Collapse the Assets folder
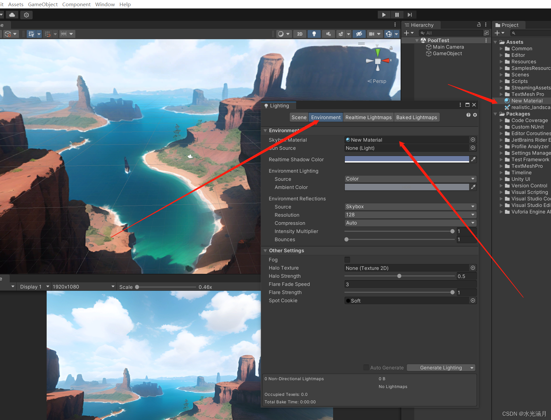Image resolution: width=551 pixels, height=420 pixels. (496, 42)
